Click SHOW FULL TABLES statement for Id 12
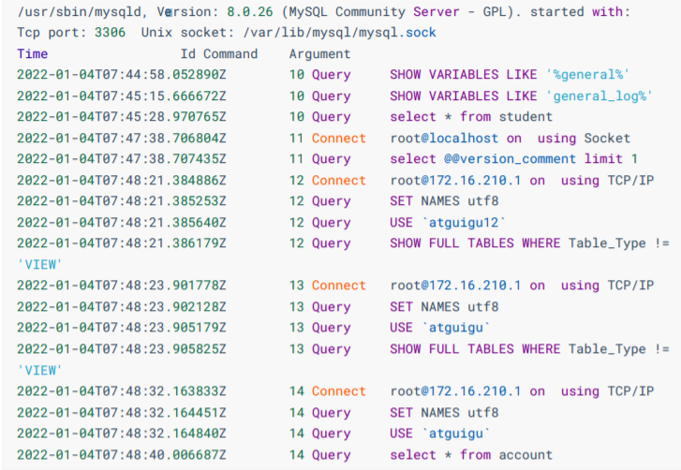This screenshot has width=681, height=470. [529, 243]
